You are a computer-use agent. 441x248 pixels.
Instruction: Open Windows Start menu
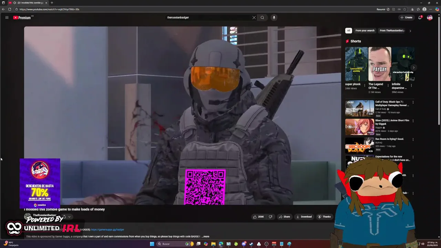click(x=152, y=244)
